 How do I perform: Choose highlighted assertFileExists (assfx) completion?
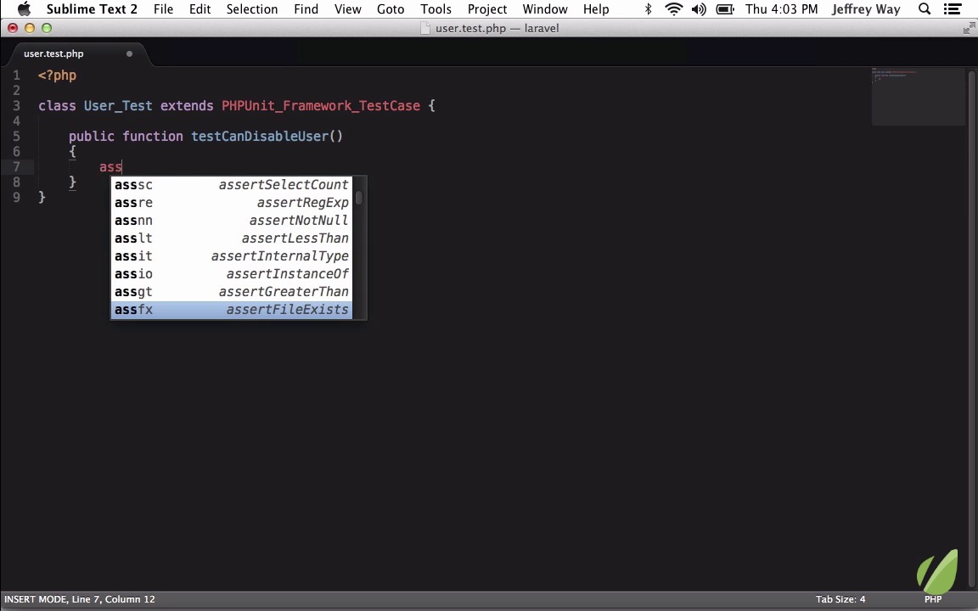pyautogui.click(x=232, y=309)
